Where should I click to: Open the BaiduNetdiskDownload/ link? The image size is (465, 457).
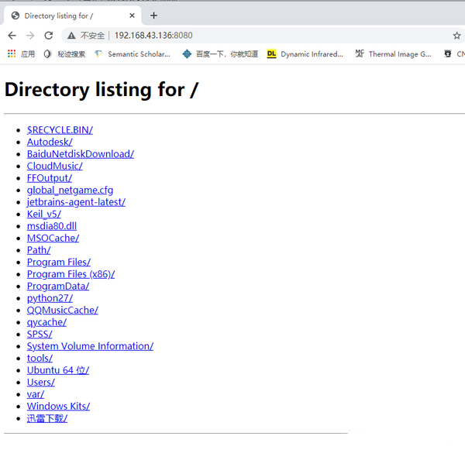coord(81,154)
